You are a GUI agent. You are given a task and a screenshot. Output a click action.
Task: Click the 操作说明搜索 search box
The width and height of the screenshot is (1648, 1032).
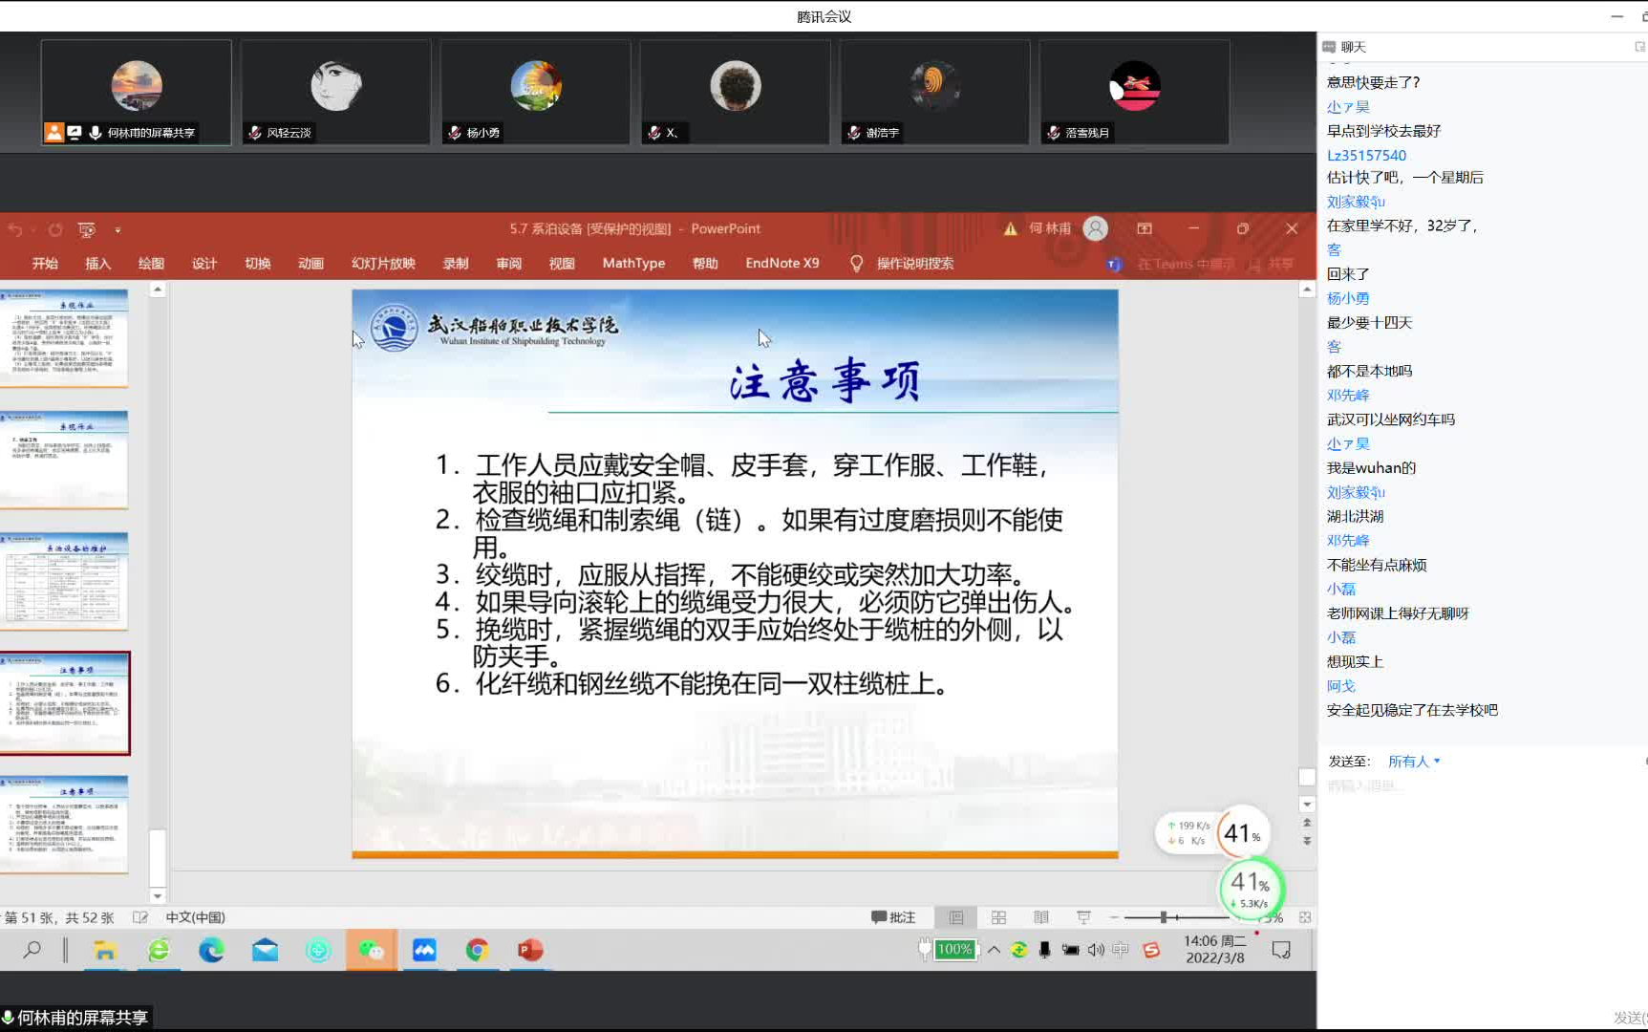915,264
